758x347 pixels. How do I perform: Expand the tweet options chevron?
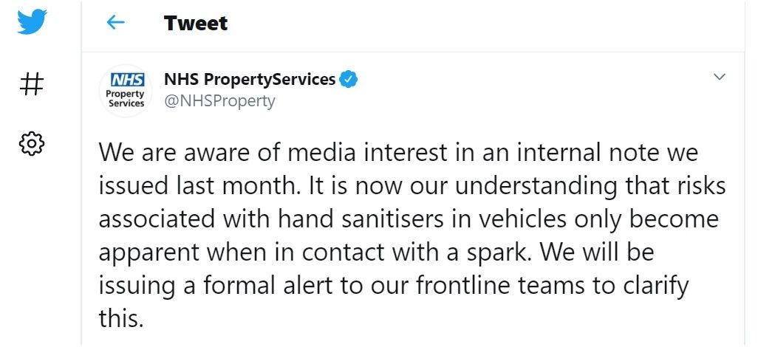[x=720, y=77]
